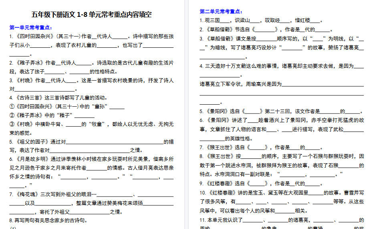Click the line 观三国，识梁山 on right page
373x229 pixels.
click(261, 20)
